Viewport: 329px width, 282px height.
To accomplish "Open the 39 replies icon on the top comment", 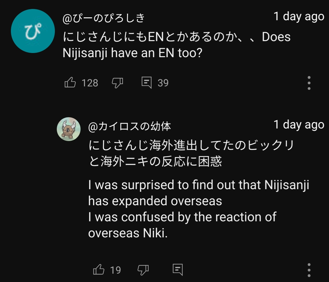I will coord(147,83).
